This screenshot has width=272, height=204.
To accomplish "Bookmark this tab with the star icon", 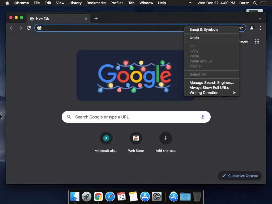I will click(x=241, y=28).
